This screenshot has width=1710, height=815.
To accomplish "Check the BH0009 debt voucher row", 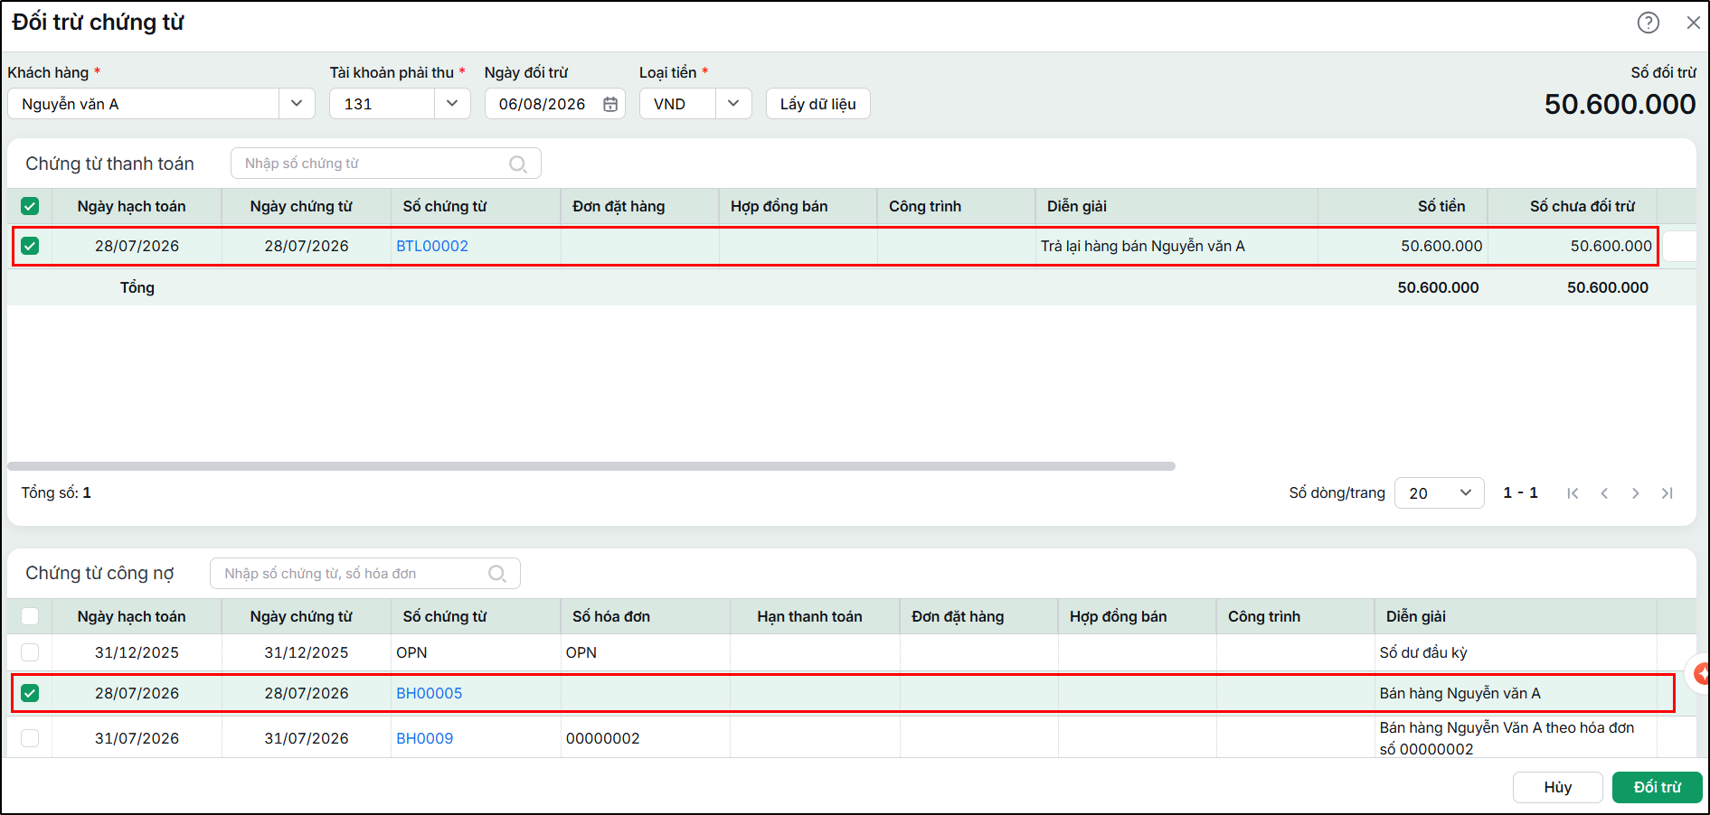I will pos(30,738).
